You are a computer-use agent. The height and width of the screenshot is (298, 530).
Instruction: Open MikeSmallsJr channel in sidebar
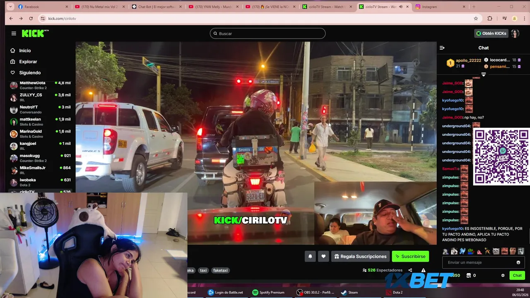[41, 170]
